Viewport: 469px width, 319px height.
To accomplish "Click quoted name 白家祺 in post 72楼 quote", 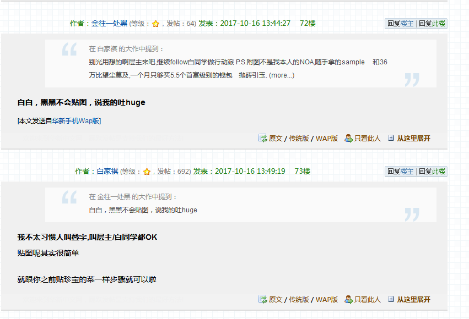I will tap(107, 49).
